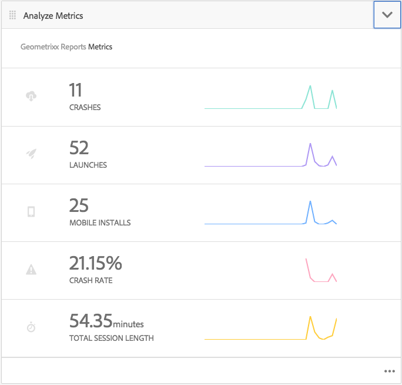Open the three-dot more options menu

[x=390, y=371]
